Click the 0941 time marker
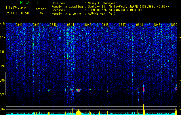181x115 pixels. tap(19, 25)
